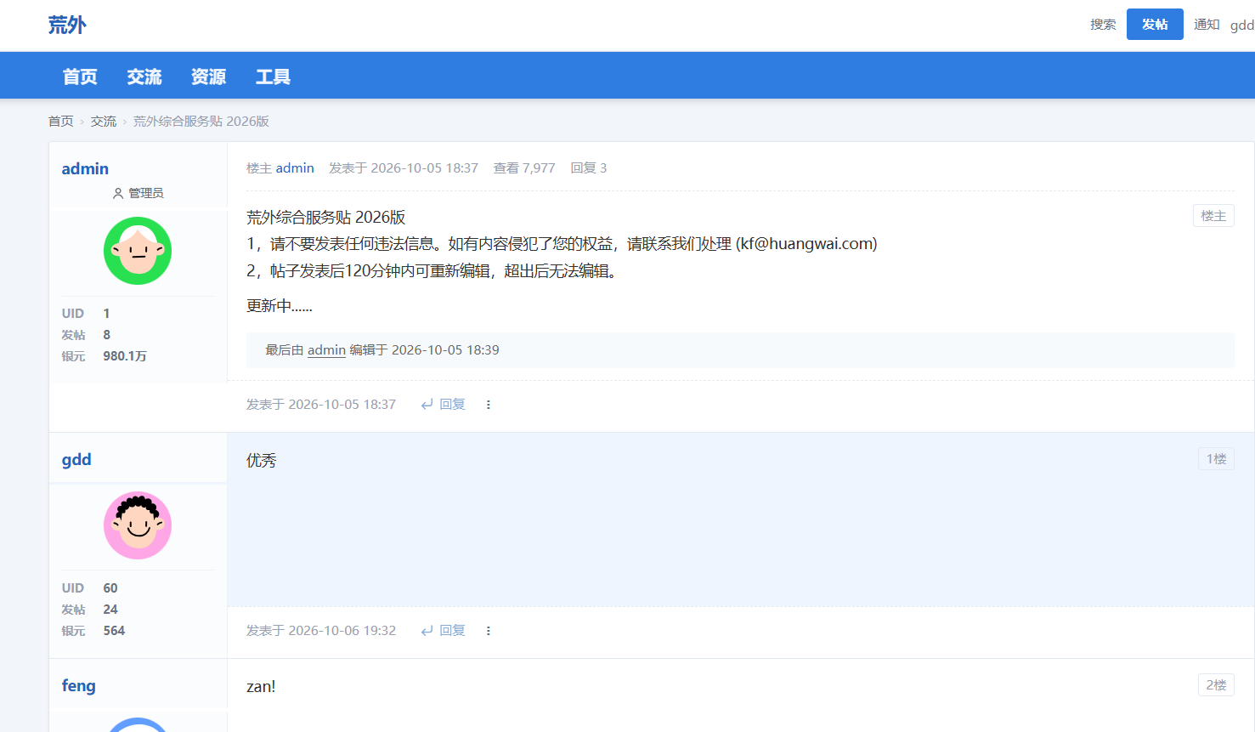
Task: Open 通知 notifications in header
Action: click(1207, 25)
